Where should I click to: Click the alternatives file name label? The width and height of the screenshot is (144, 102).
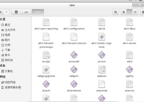point(74,91)
